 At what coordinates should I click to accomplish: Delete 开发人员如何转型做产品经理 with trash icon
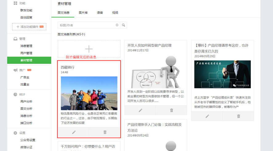(171, 110)
